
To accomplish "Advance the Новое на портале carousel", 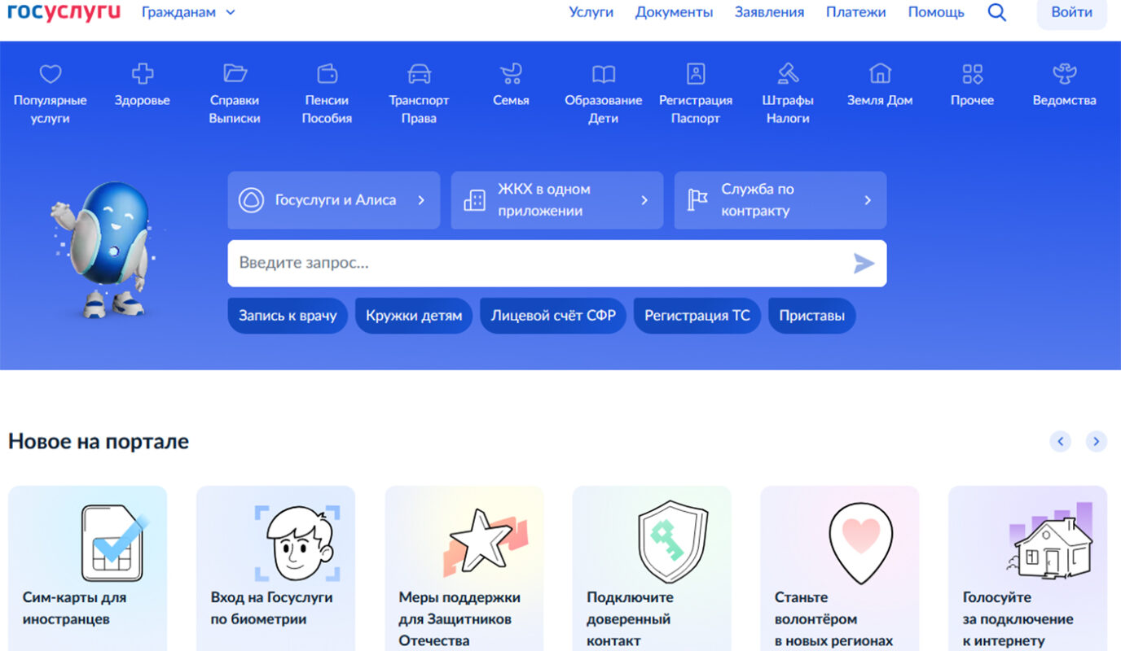I will [1097, 440].
